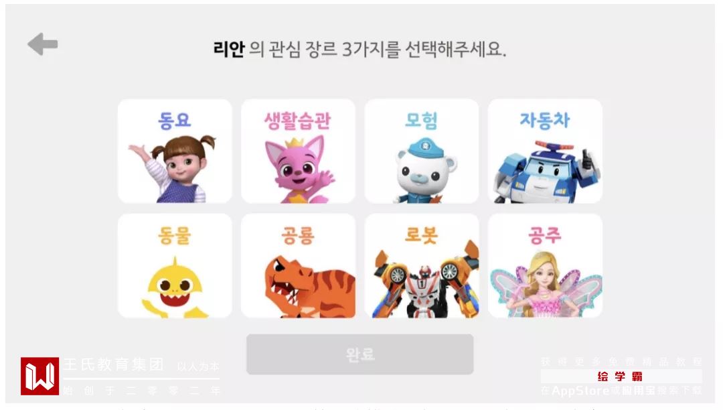Screen dimensions: 723x410
Task: Select the 생활습관 genre card
Action: [298, 151]
